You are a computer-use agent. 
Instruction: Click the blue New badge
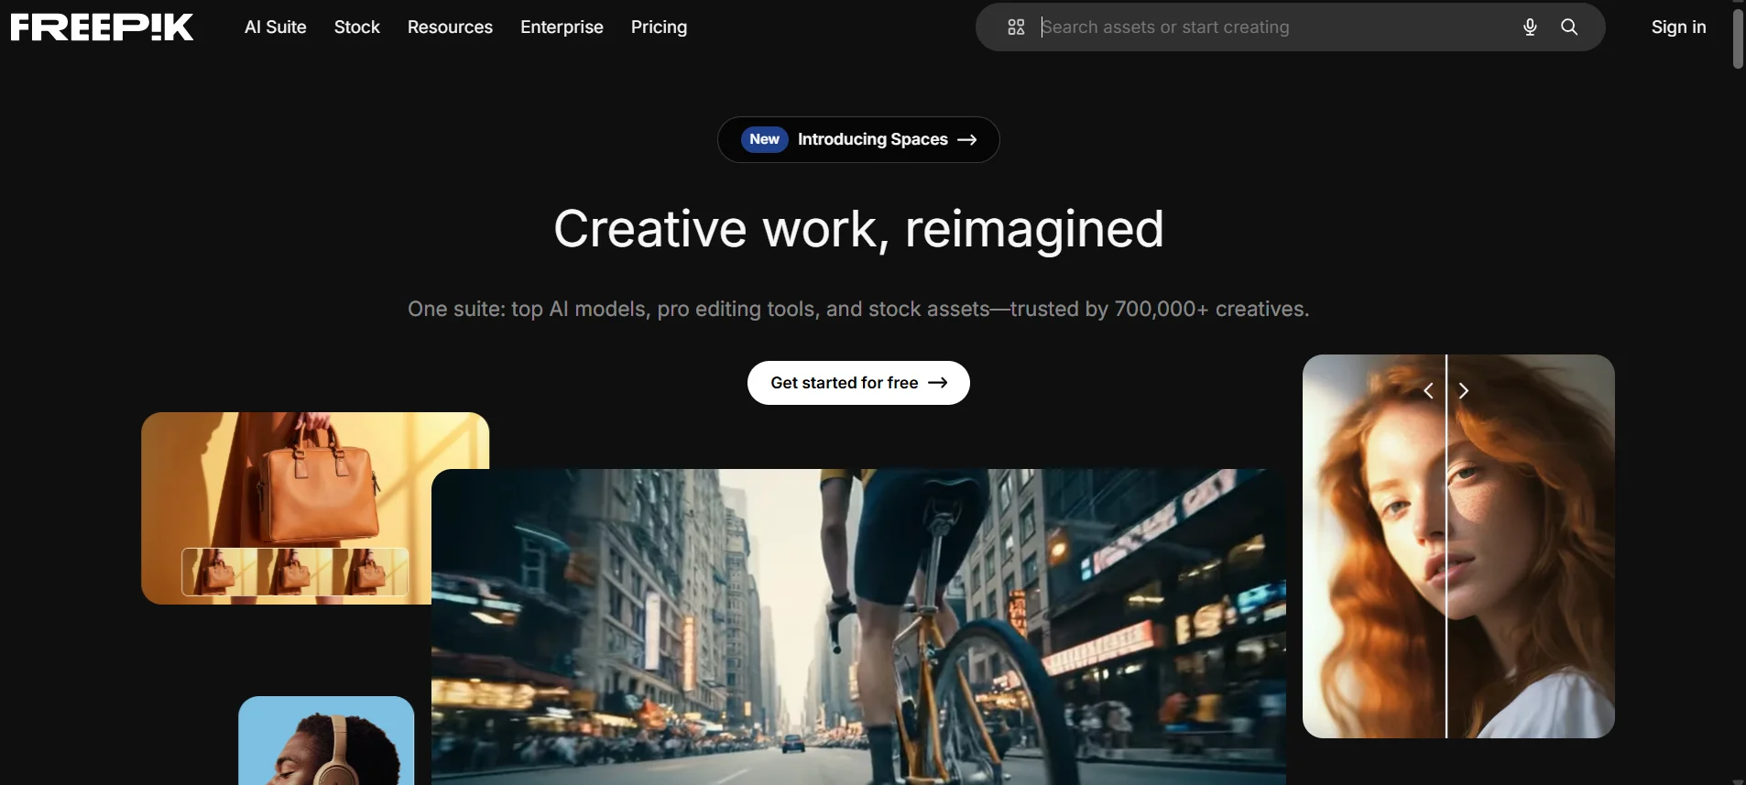pyautogui.click(x=764, y=139)
